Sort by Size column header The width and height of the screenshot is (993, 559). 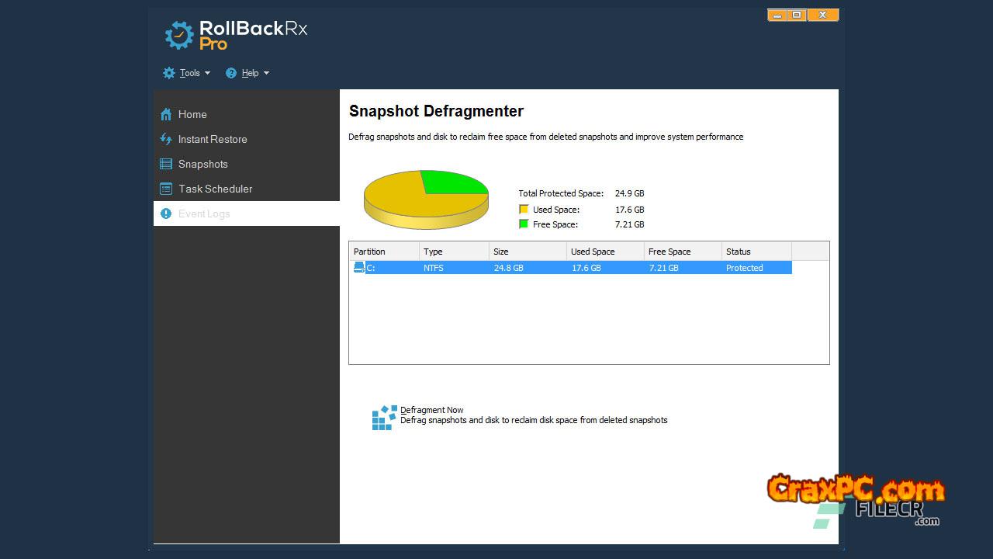click(528, 252)
